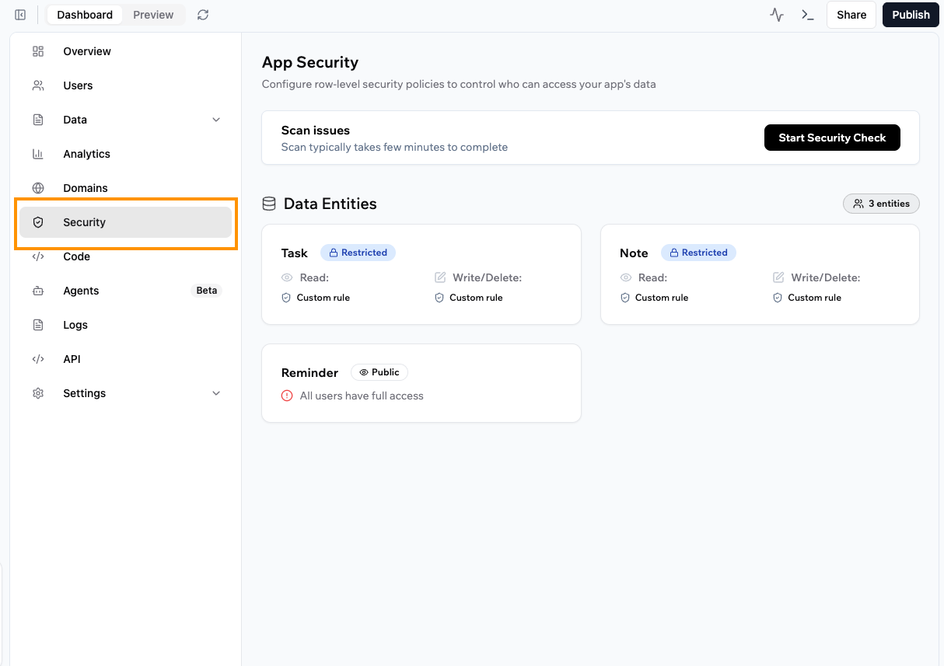
Task: Open the terminal console icon
Action: tap(808, 15)
